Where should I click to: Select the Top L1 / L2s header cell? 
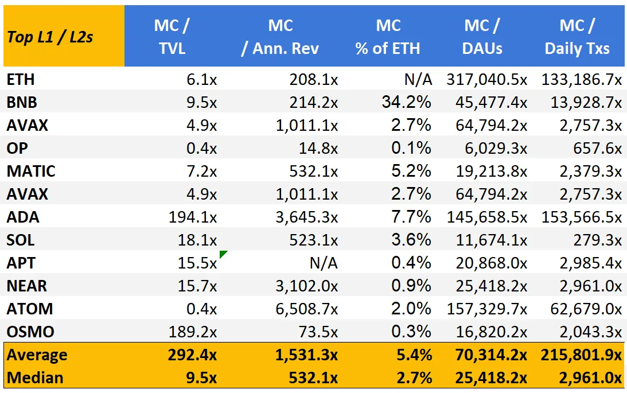[64, 36]
